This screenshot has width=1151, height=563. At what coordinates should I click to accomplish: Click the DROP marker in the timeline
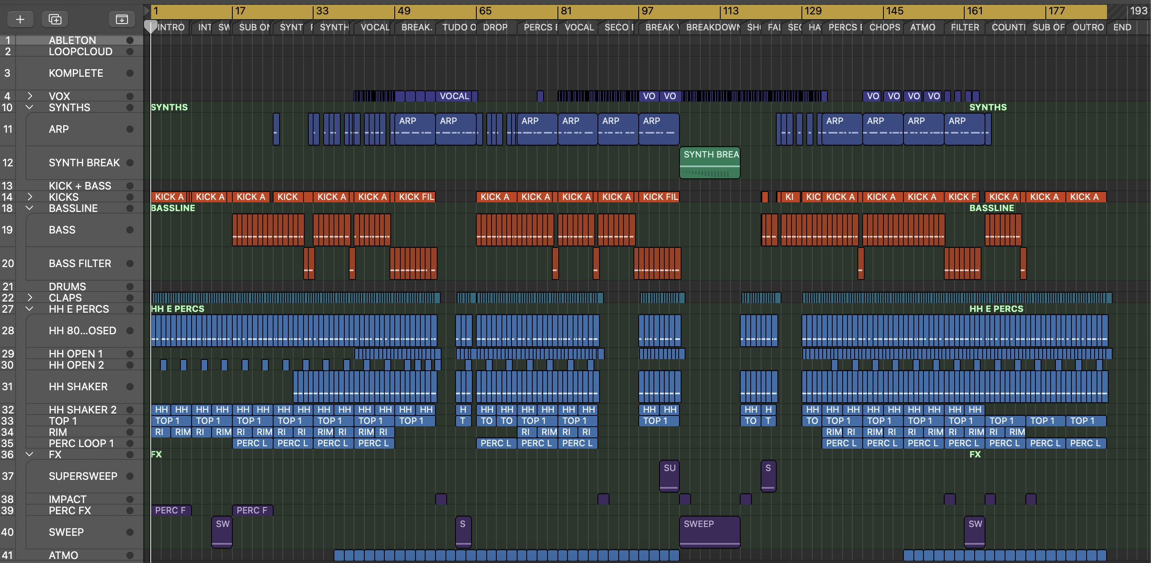pyautogui.click(x=495, y=27)
